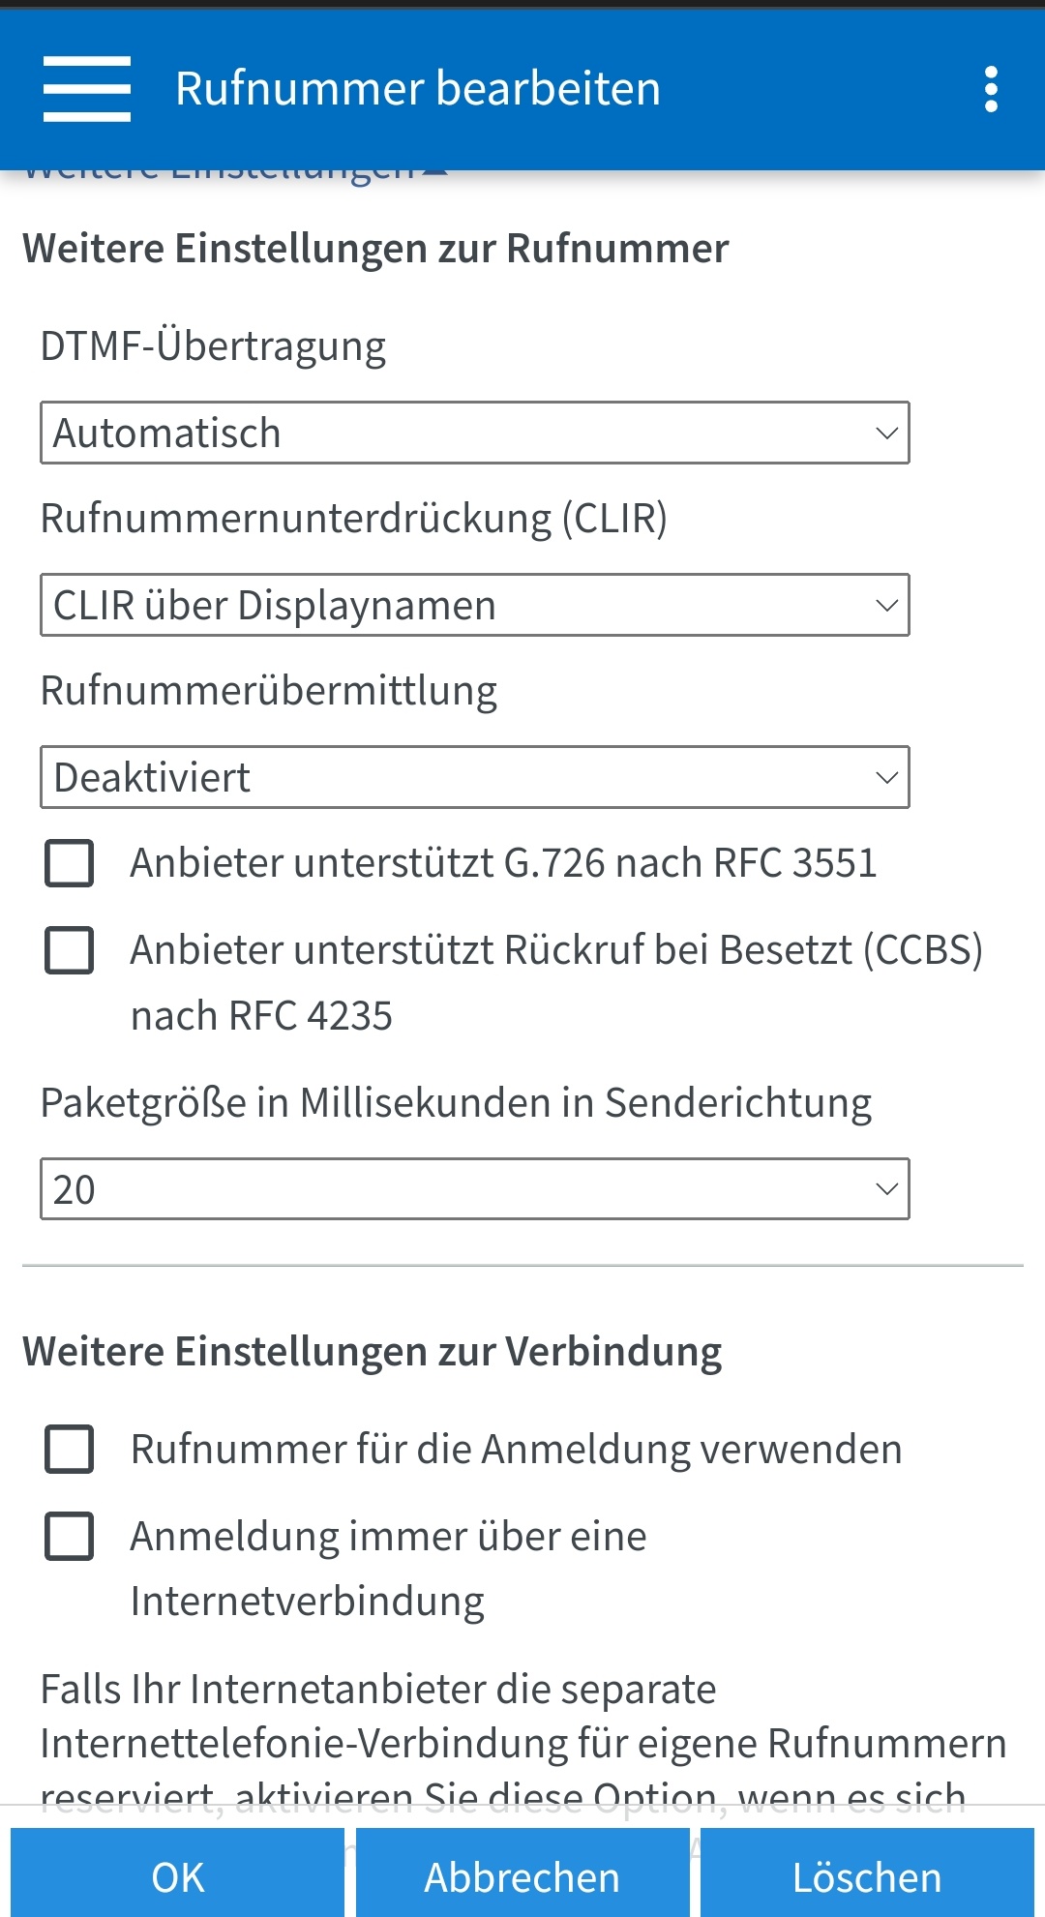Screen dimensions: 1045x1917
Task: Check Anmeldung immer über eine Internetverbindung
Action: (70, 1537)
